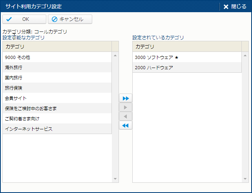Click the move-all-left double arrow button
This screenshot has width=252, height=193.
126,125
